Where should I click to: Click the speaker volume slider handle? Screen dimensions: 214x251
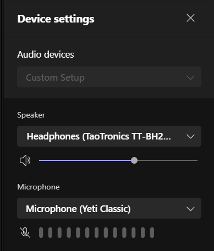pyautogui.click(x=134, y=160)
